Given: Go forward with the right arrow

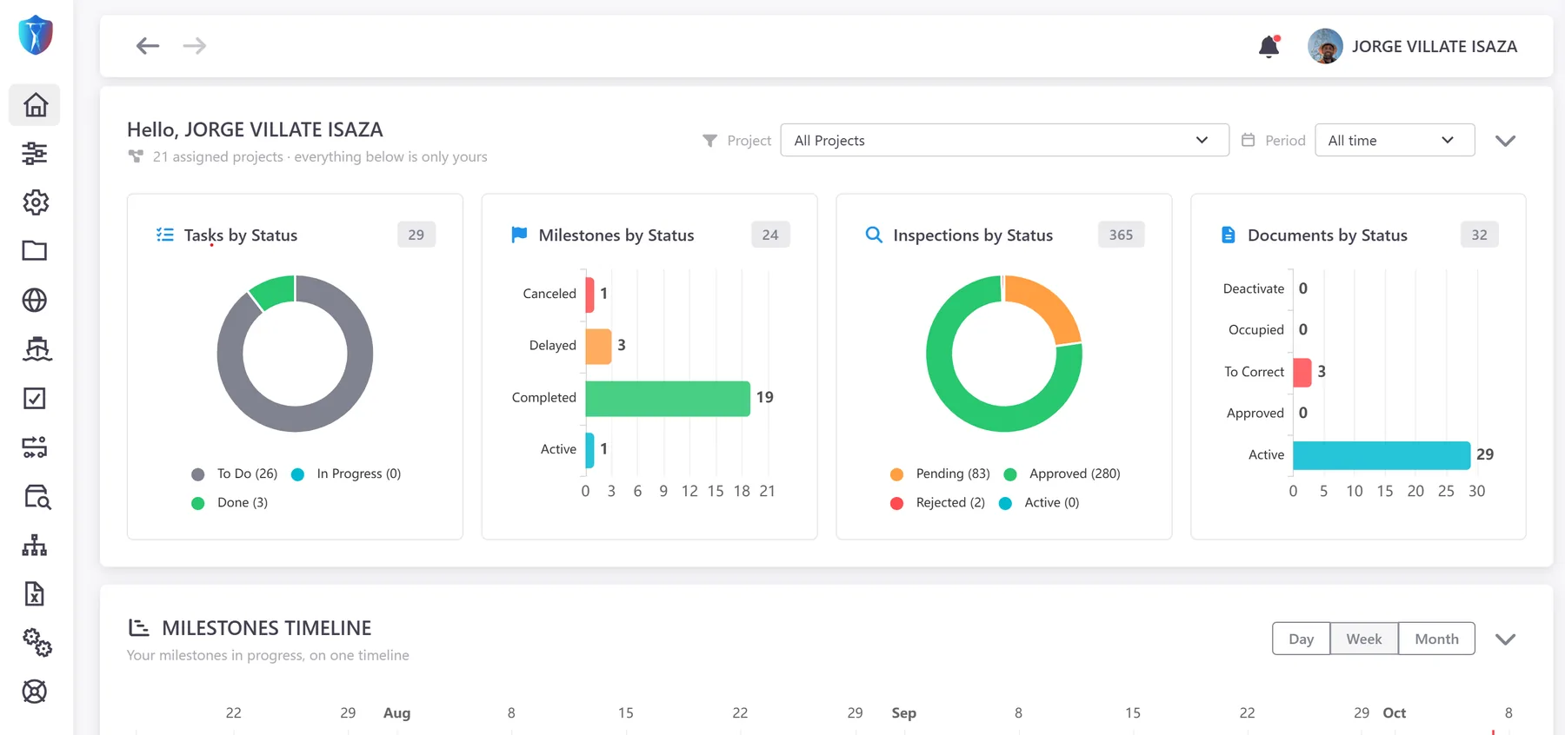Looking at the screenshot, I should tap(195, 46).
